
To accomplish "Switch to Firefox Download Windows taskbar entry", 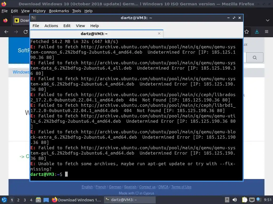I will [77, 200].
